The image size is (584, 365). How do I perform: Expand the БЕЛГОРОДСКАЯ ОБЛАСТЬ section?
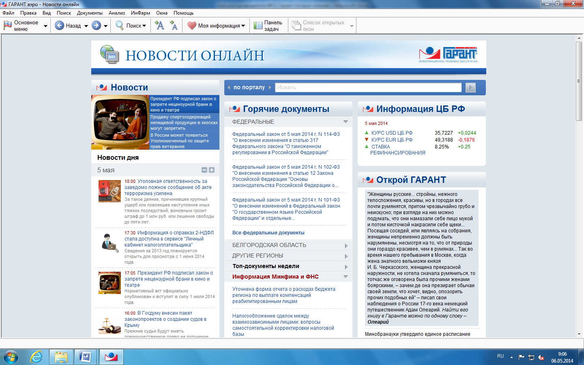[x=346, y=246]
